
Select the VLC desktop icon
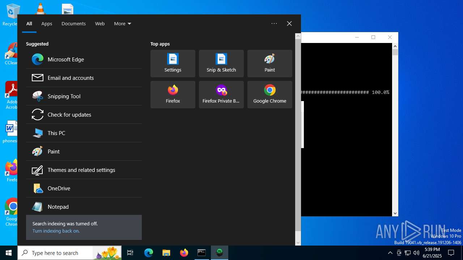(x=40, y=9)
